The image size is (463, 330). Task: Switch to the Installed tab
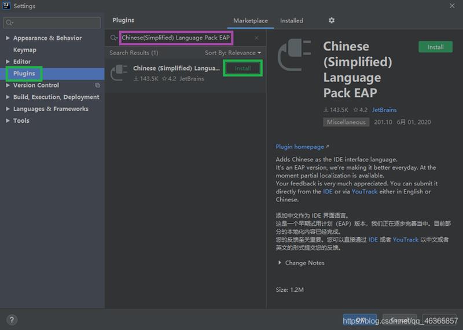[292, 21]
